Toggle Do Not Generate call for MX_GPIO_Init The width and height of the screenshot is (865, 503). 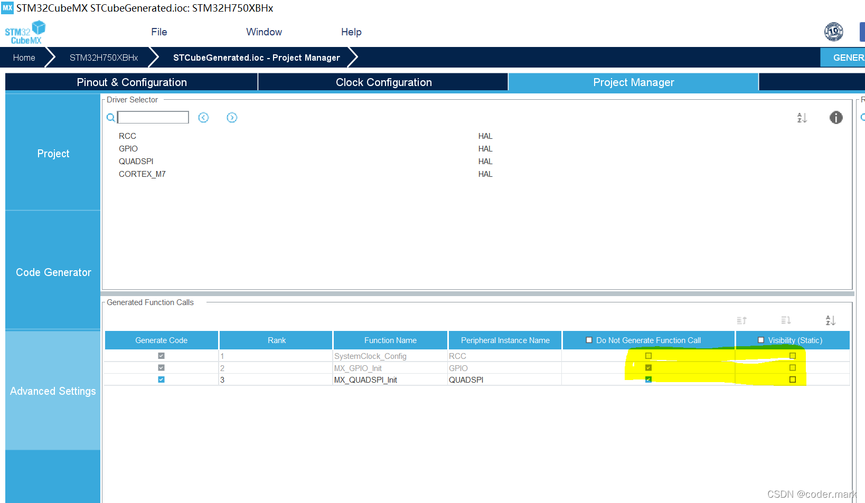point(648,368)
